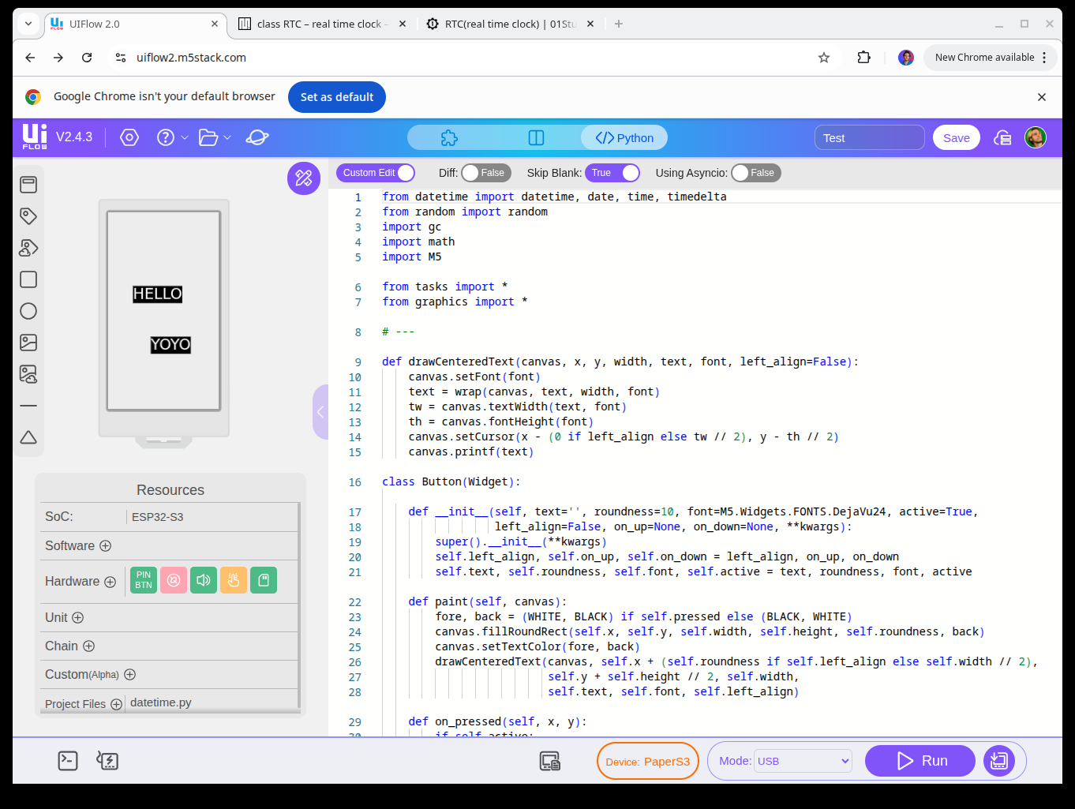The image size is (1075, 809).
Task: Switch to the split view layout icon
Action: coord(536,138)
